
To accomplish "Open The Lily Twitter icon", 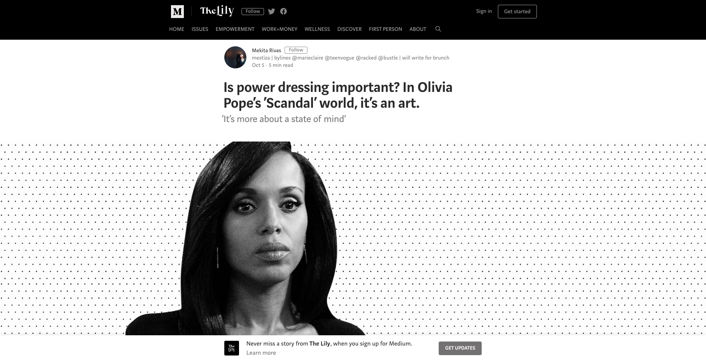I will [x=271, y=11].
